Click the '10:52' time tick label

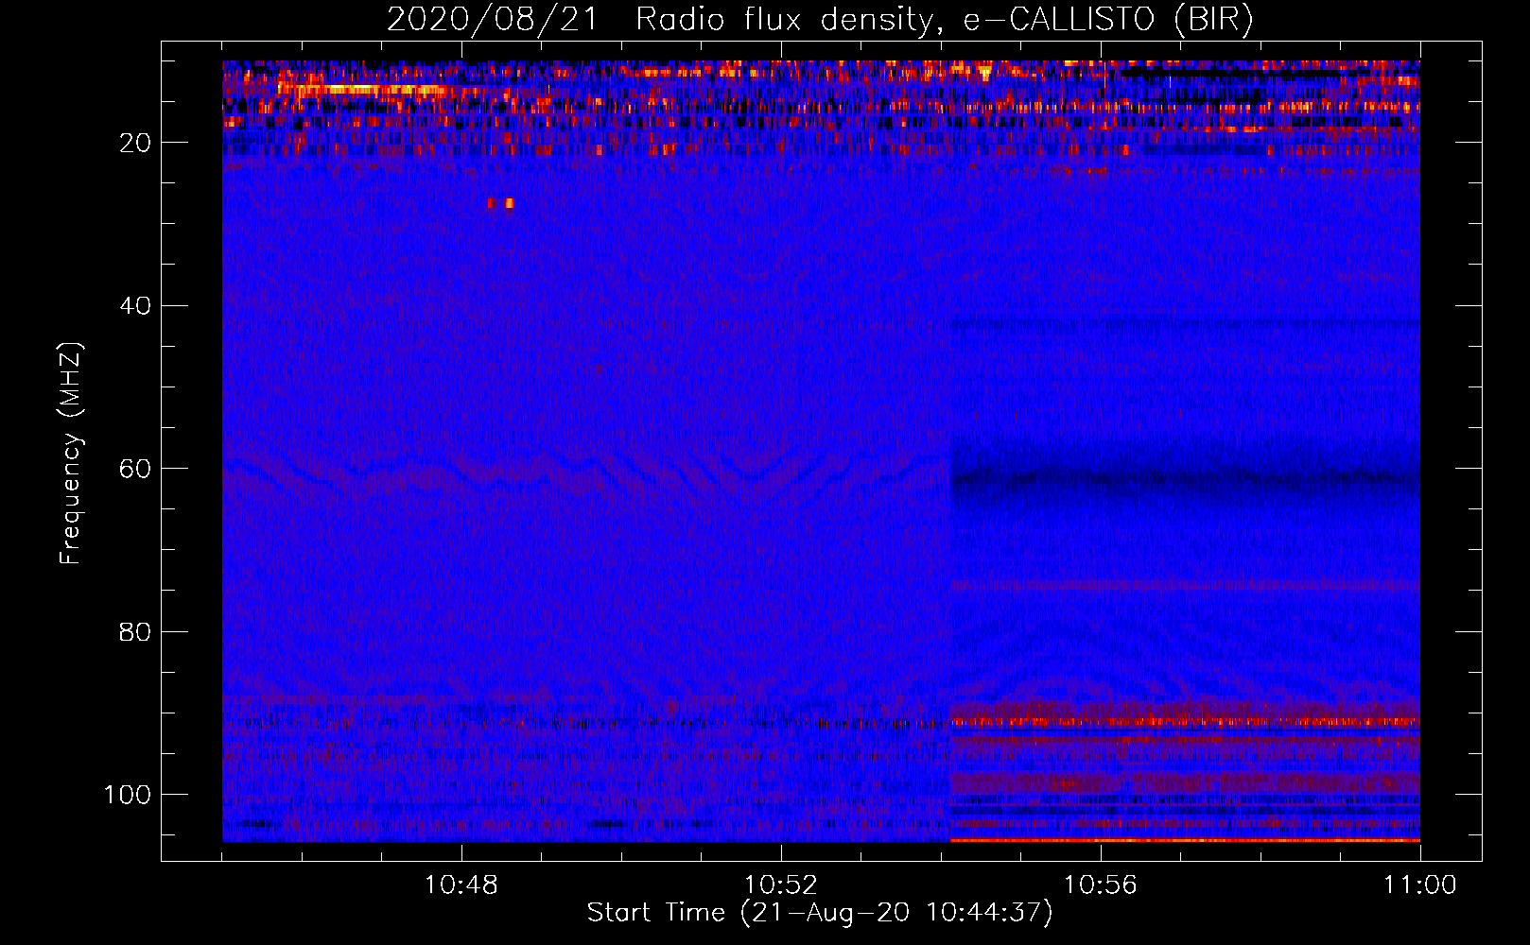click(x=781, y=885)
